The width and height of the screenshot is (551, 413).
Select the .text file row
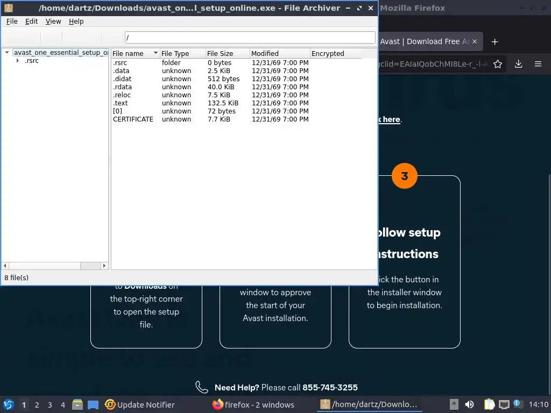tap(236, 103)
